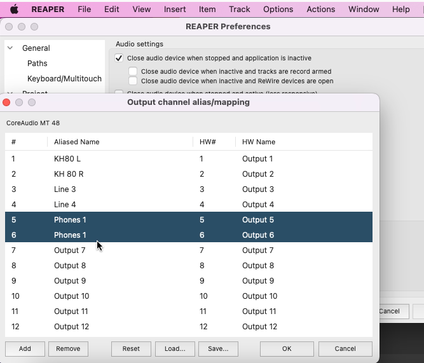Open the Window menu
The image size is (424, 363).
pyautogui.click(x=364, y=9)
